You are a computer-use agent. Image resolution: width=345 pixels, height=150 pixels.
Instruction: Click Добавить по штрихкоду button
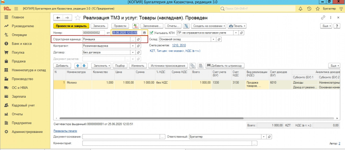[x=225, y=65]
